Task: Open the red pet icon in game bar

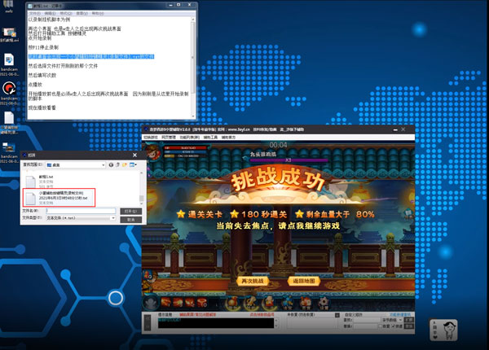Action: tap(306, 302)
